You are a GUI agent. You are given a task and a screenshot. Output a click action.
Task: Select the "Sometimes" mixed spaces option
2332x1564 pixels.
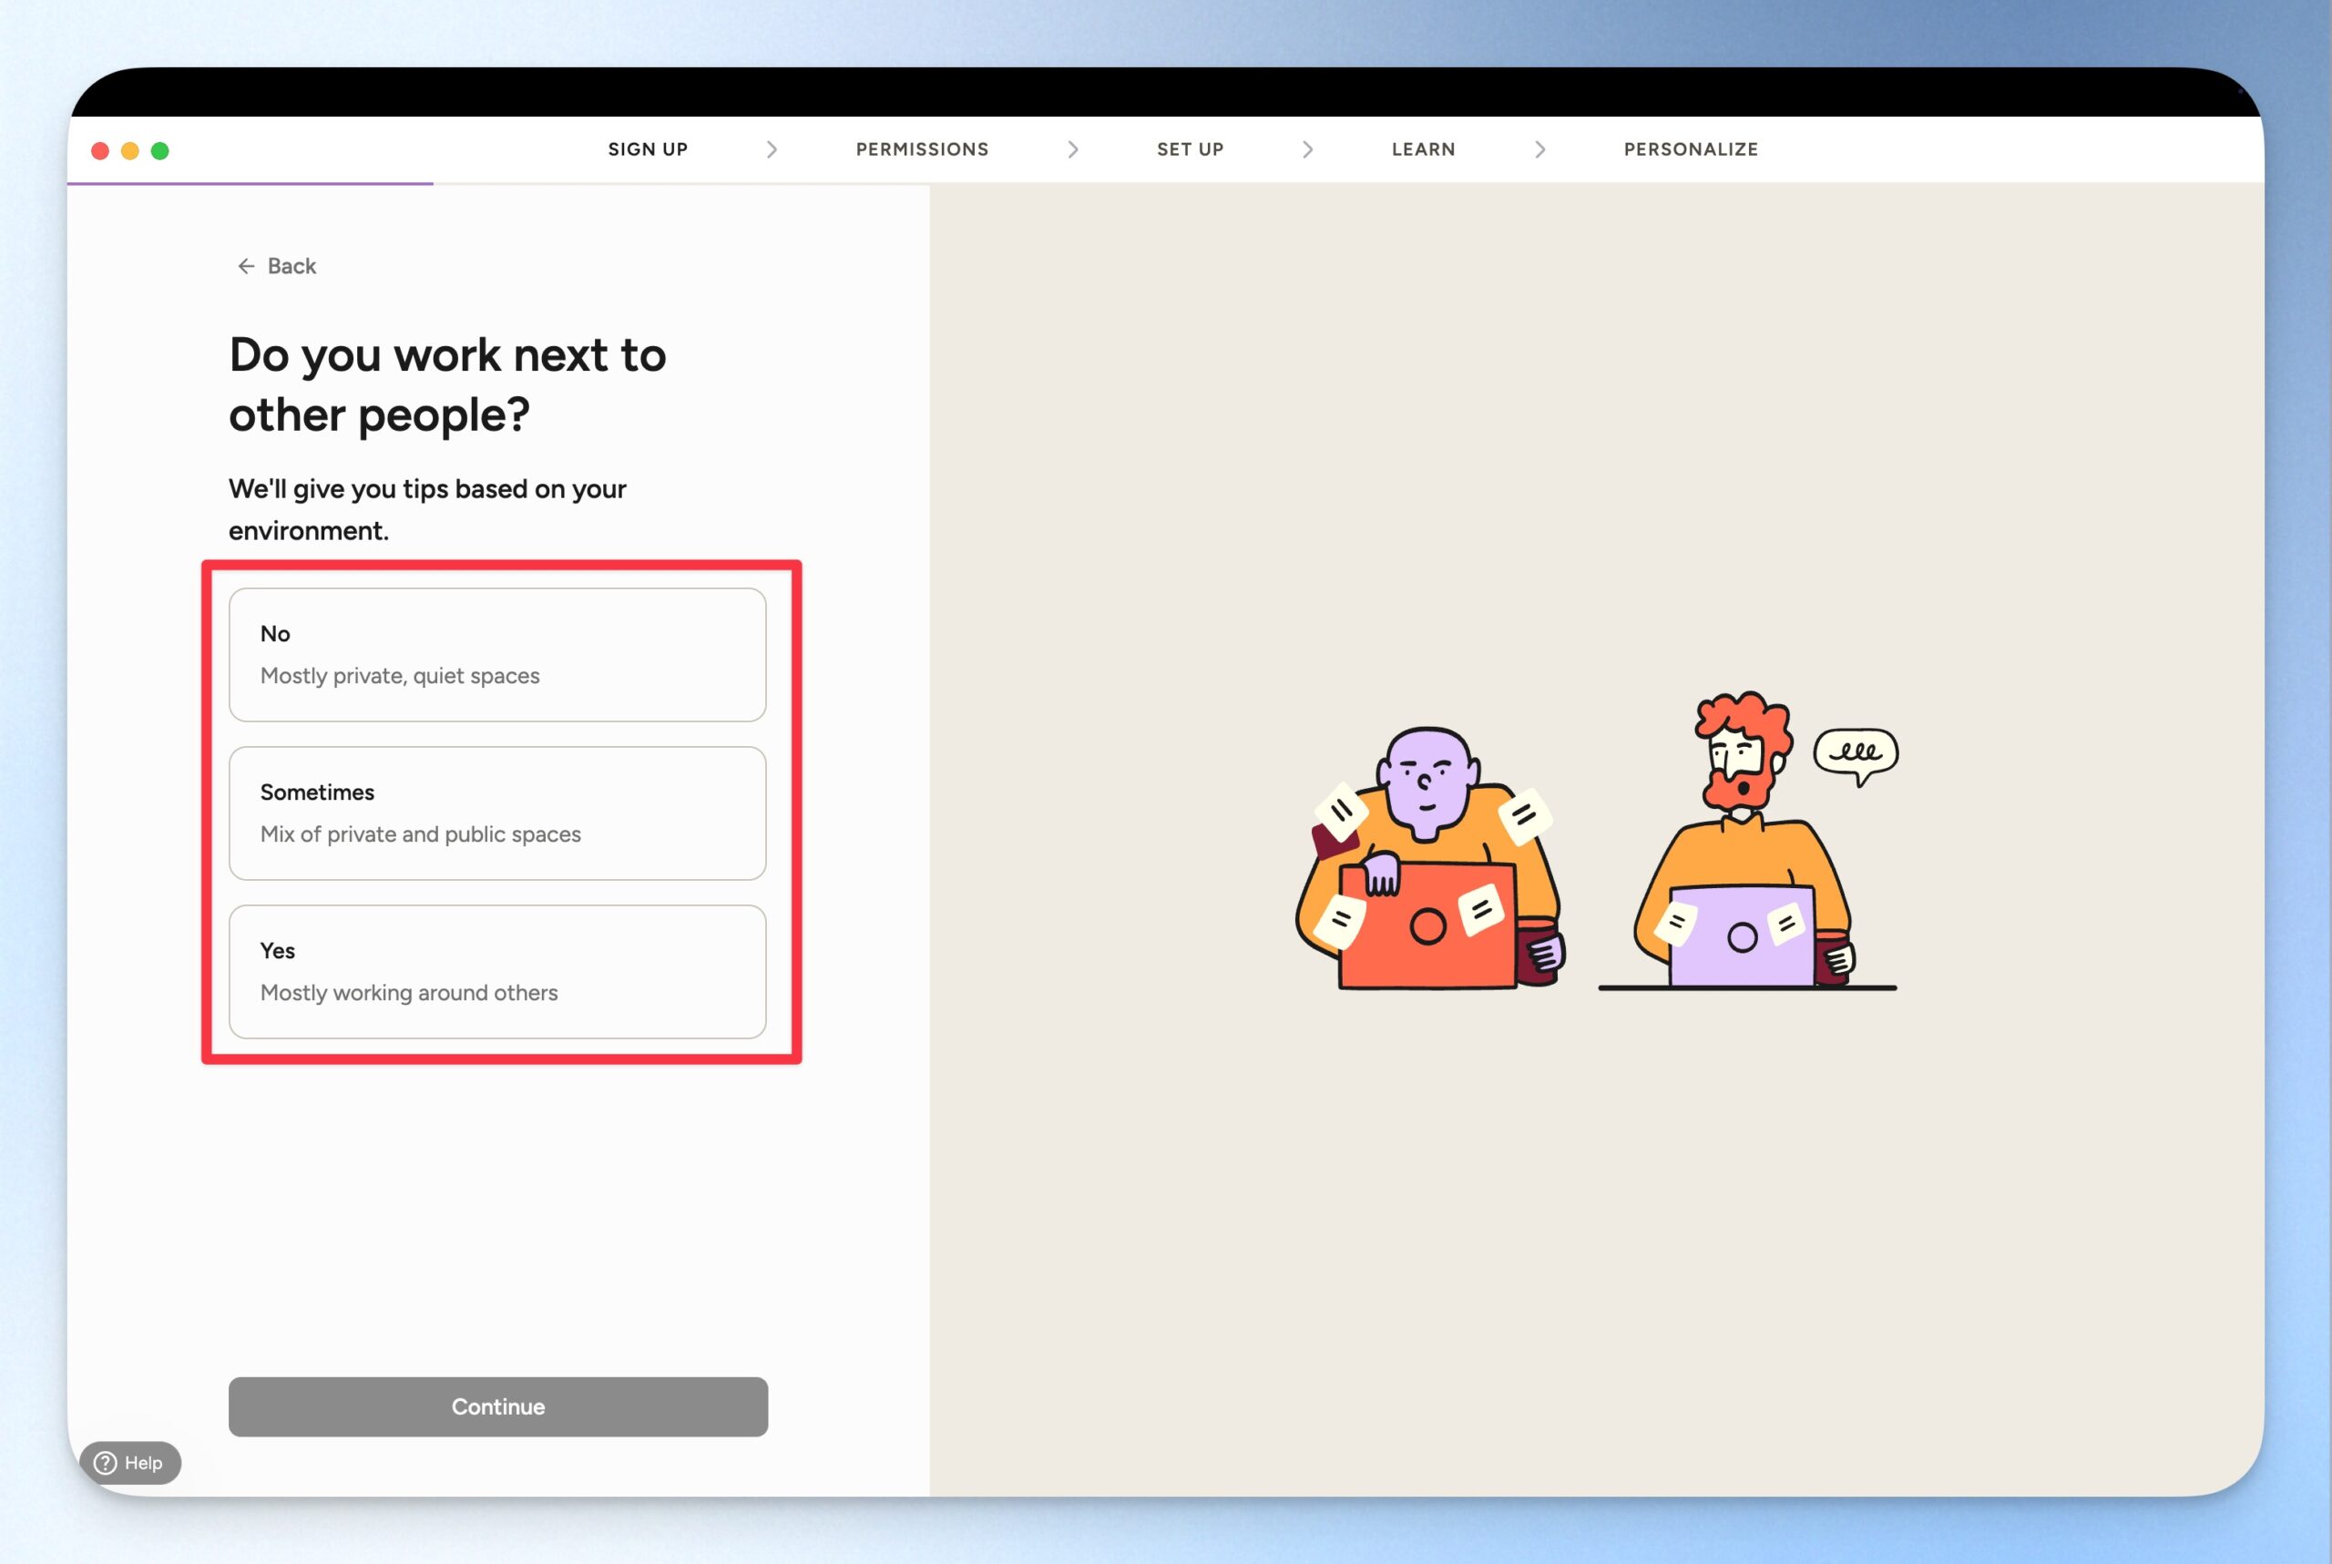[496, 813]
